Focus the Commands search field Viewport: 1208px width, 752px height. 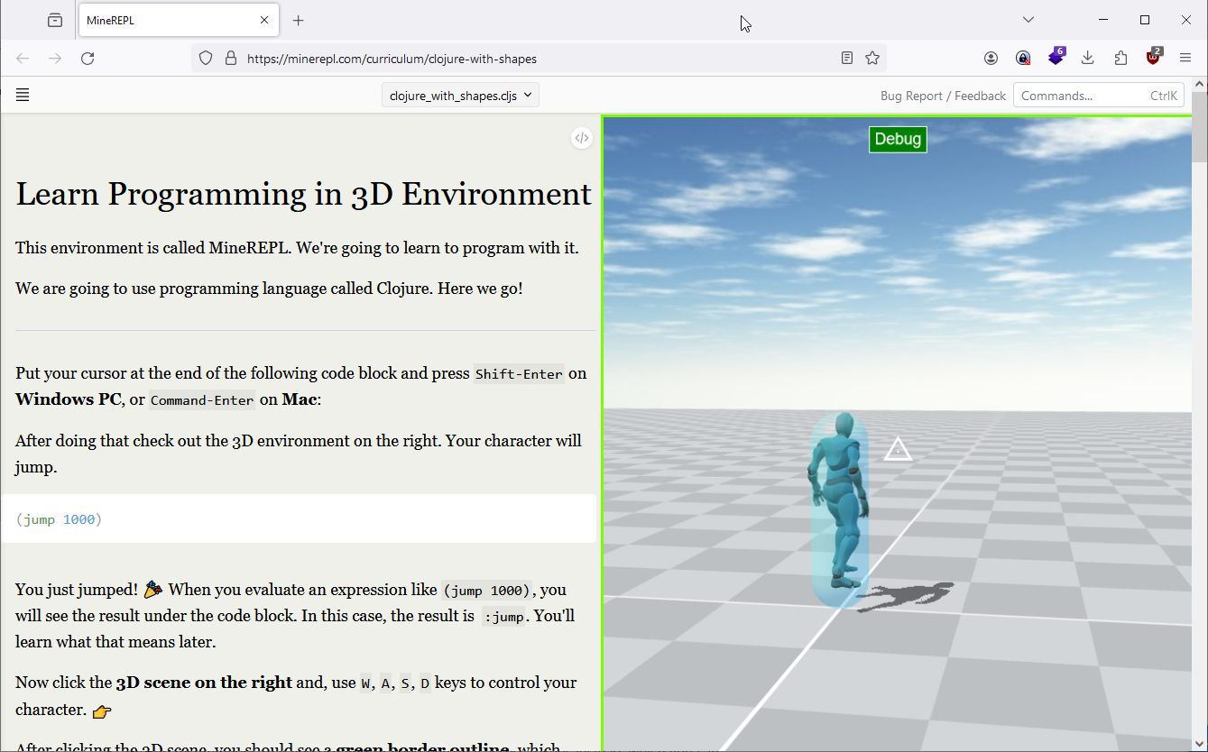click(x=1099, y=95)
